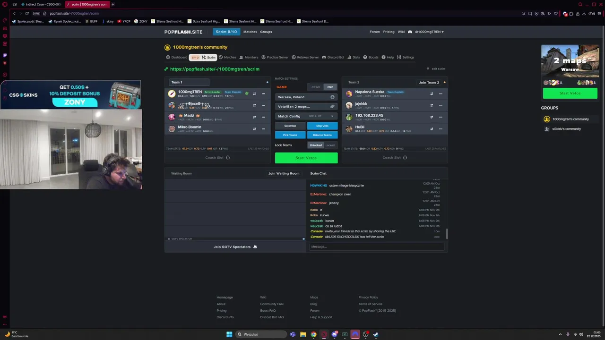Click the community coin logo icon
This screenshot has width=605, height=340.
167,47
